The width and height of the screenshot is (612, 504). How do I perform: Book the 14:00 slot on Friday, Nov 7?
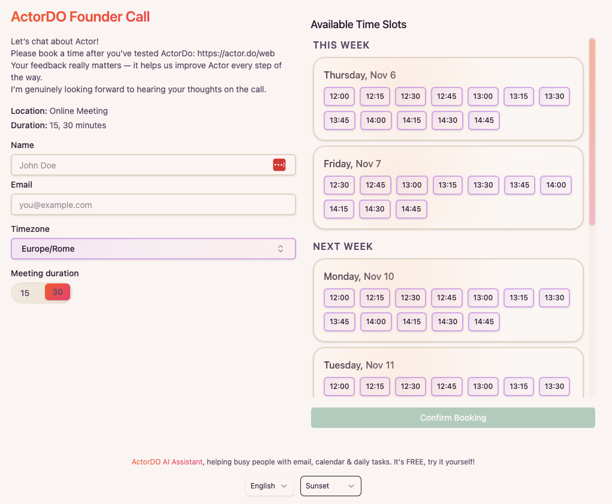(x=556, y=185)
